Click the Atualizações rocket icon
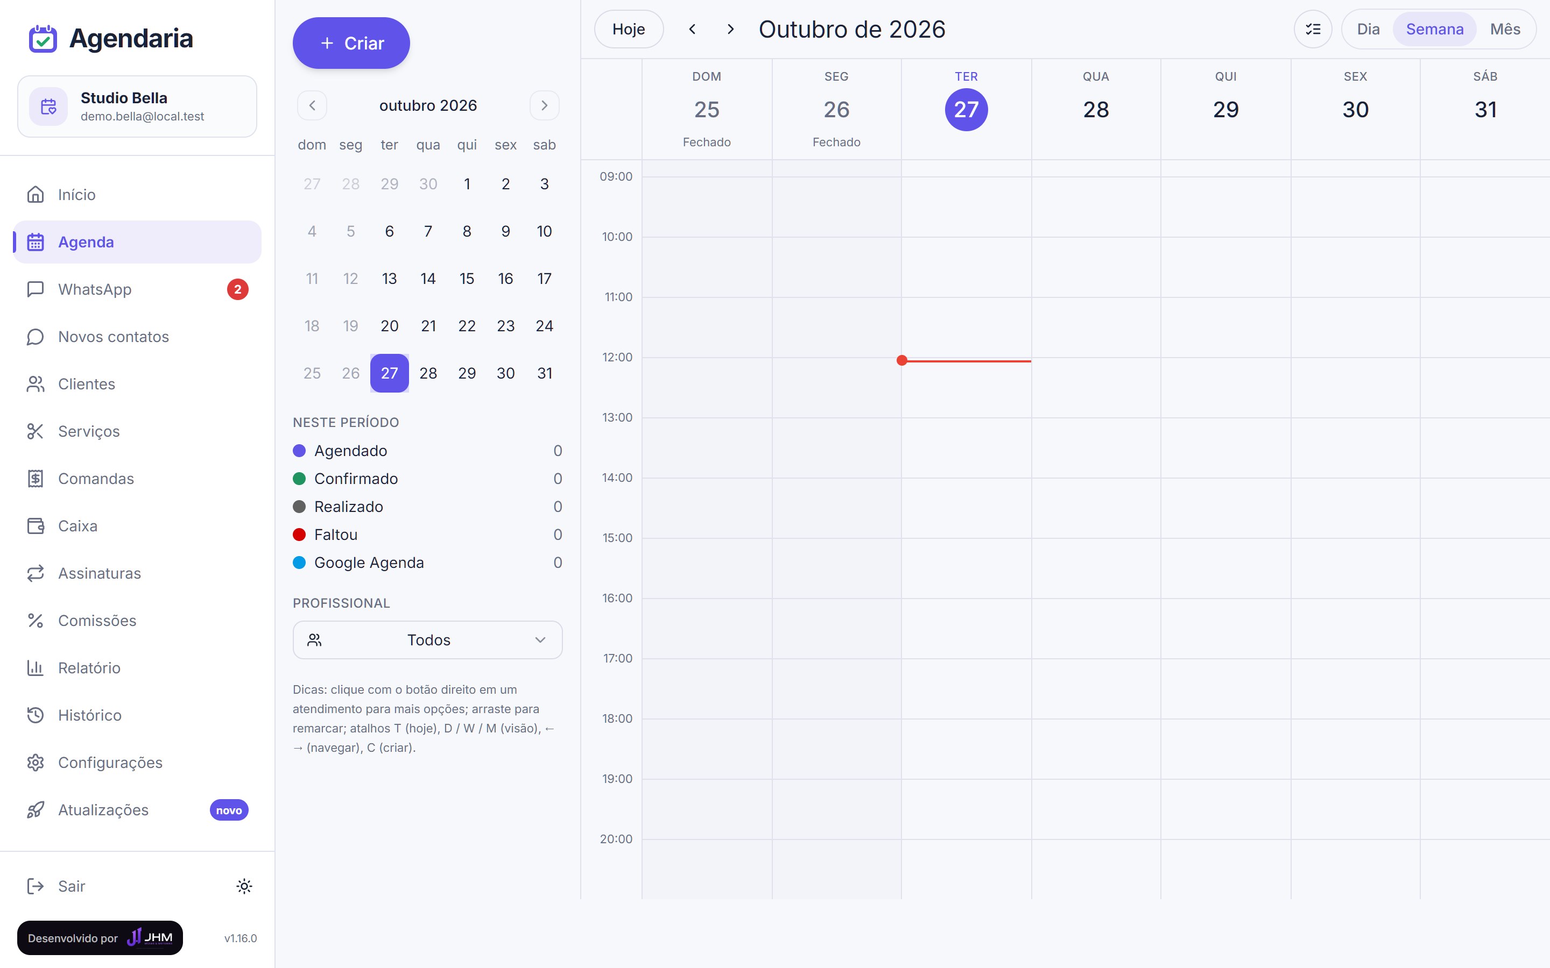Viewport: 1550px width, 968px height. coord(35,810)
